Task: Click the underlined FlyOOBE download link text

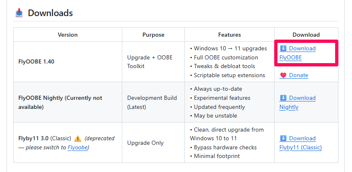Action: (x=290, y=57)
